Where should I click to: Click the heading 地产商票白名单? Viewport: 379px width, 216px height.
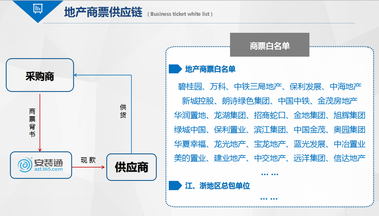[x=210, y=69]
